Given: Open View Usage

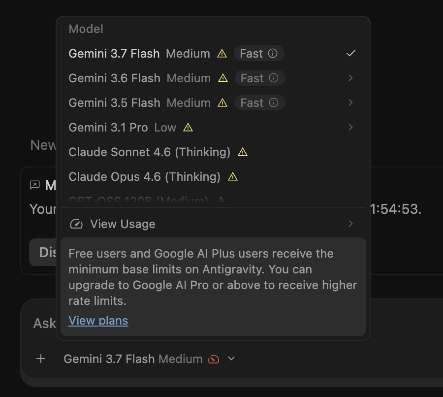Looking at the screenshot, I should click(x=213, y=224).
